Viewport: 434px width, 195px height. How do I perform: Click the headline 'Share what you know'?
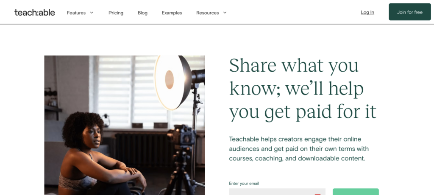[303, 89]
